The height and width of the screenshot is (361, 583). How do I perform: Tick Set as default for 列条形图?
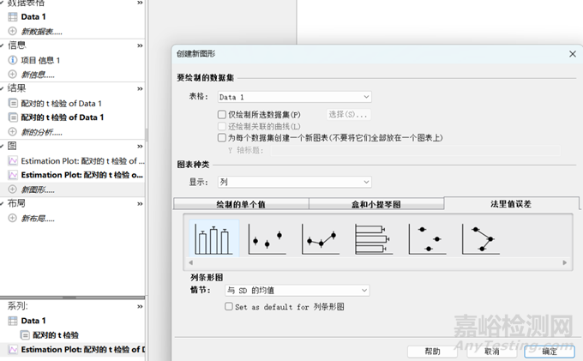click(228, 305)
